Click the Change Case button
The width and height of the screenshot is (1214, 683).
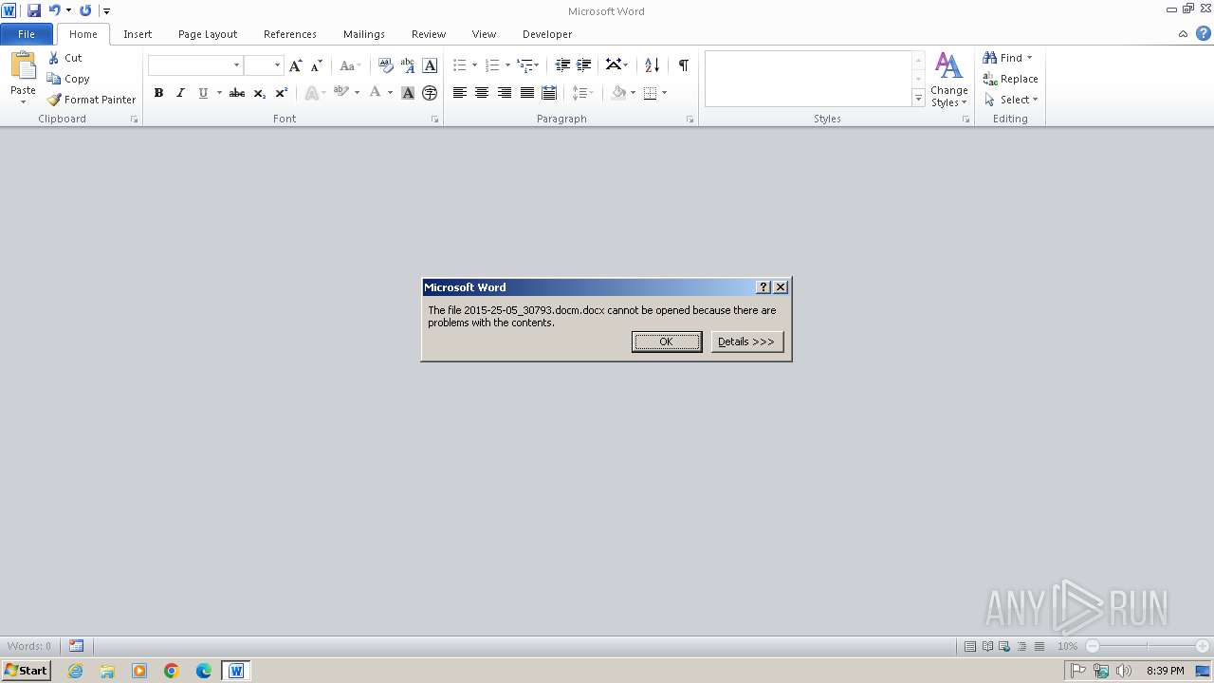pos(350,65)
